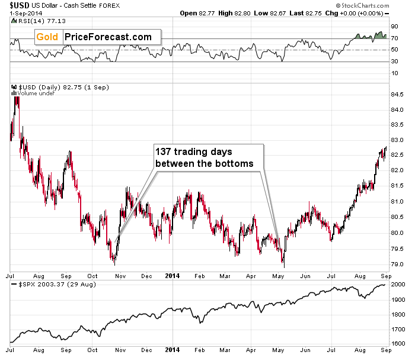Click the Gold logo box

click(x=47, y=37)
